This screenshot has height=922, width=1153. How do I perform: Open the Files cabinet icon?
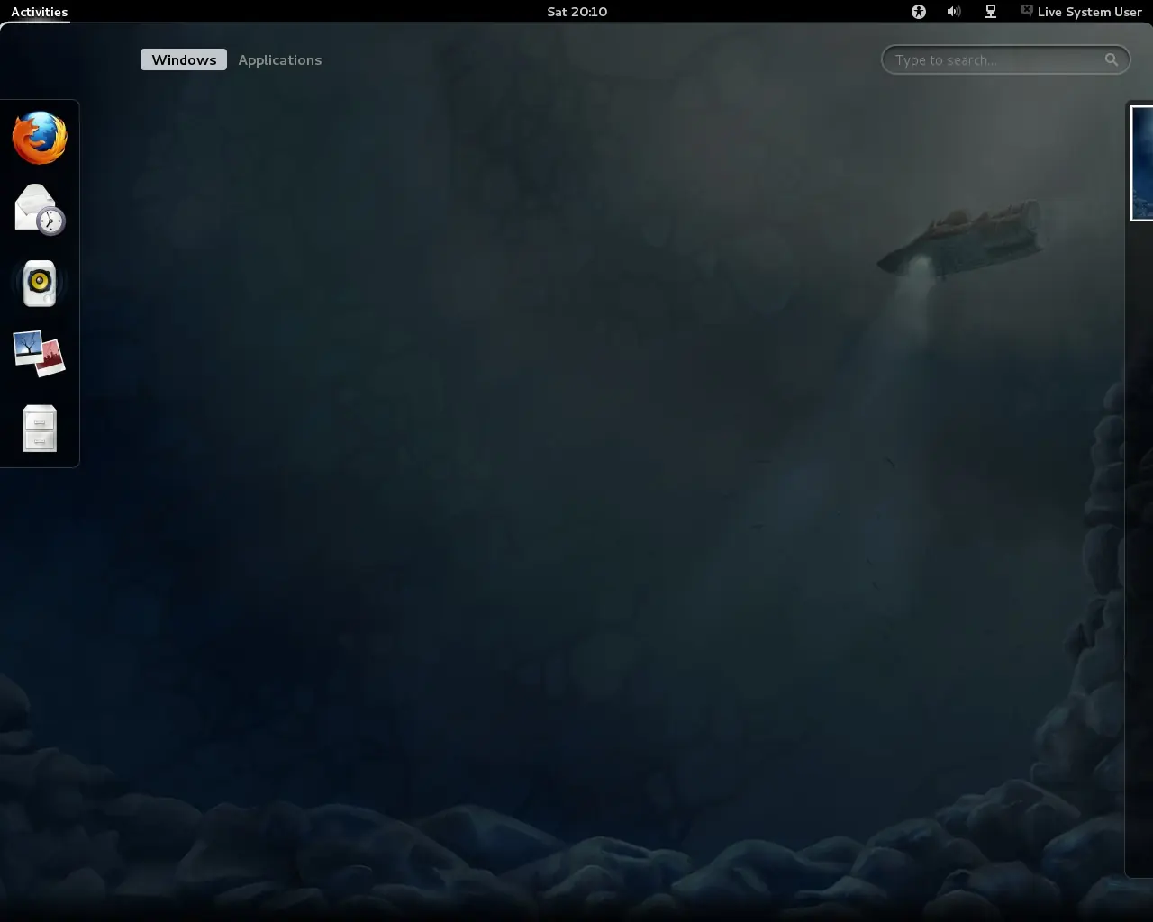click(40, 429)
